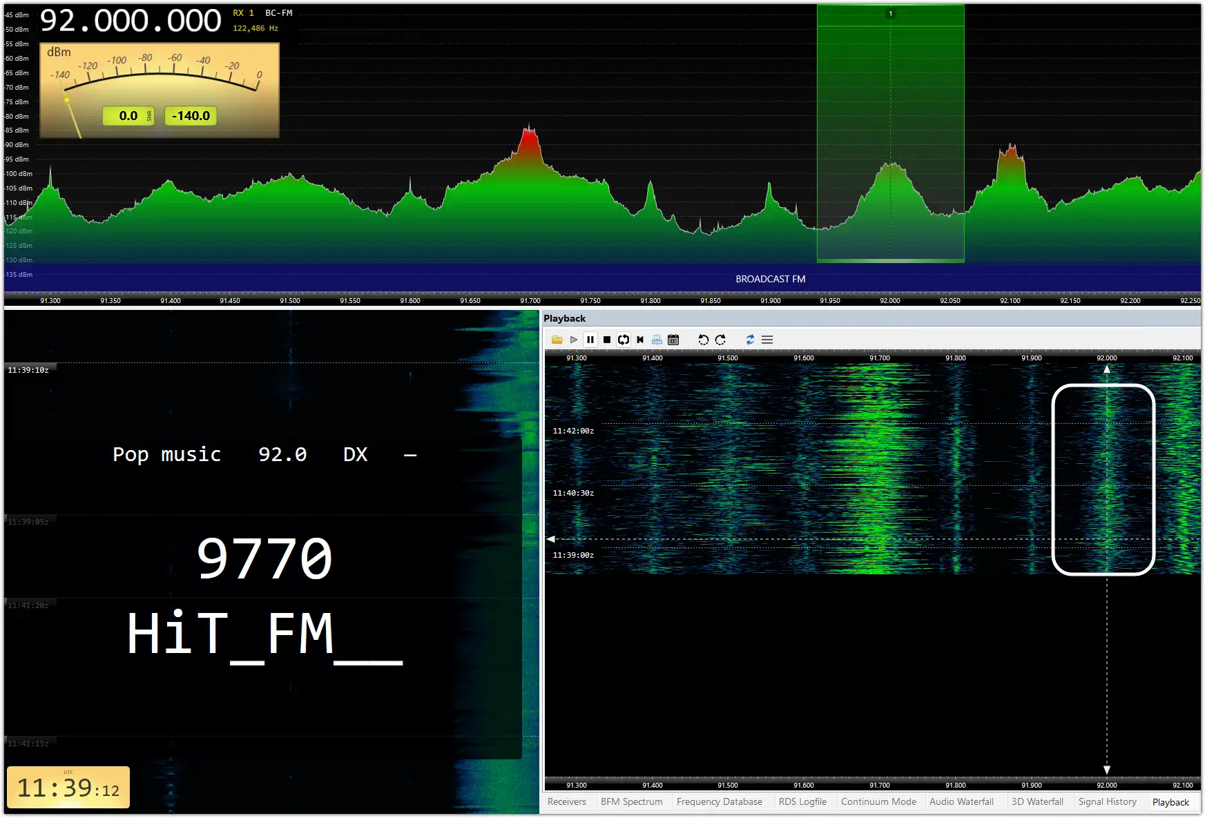This screenshot has height=818, width=1205.
Task: Select the Playback tab
Action: point(1170,802)
